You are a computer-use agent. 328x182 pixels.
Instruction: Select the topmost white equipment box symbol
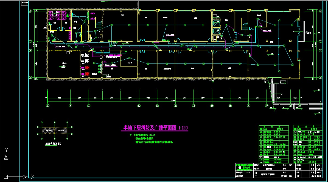[87, 55]
